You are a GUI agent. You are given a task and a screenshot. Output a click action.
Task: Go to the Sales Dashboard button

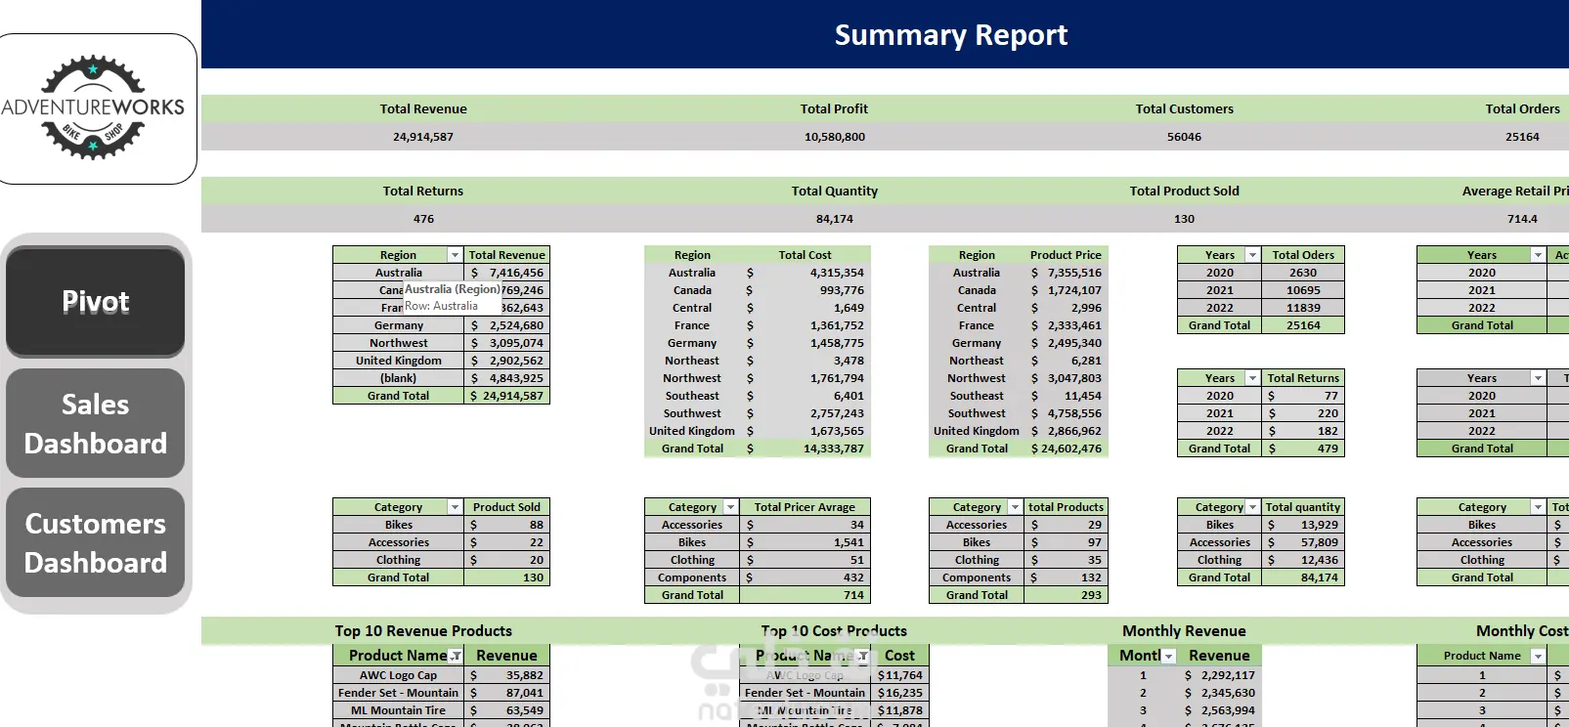pos(95,424)
